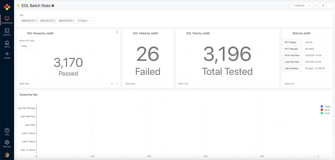Screen dimensions: 335x160
Task: Click the red b/m legend swatch
Action: point(322,110)
